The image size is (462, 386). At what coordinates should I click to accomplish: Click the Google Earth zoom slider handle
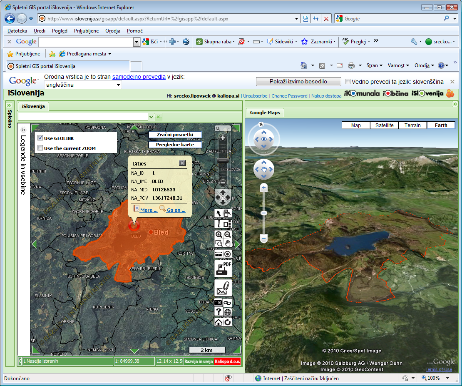pos(264,213)
